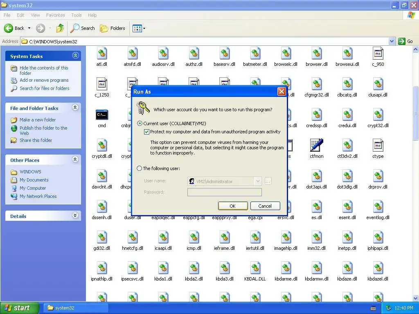The image size is (419, 314).
Task: Open My Computer in Other Places
Action: 33,188
